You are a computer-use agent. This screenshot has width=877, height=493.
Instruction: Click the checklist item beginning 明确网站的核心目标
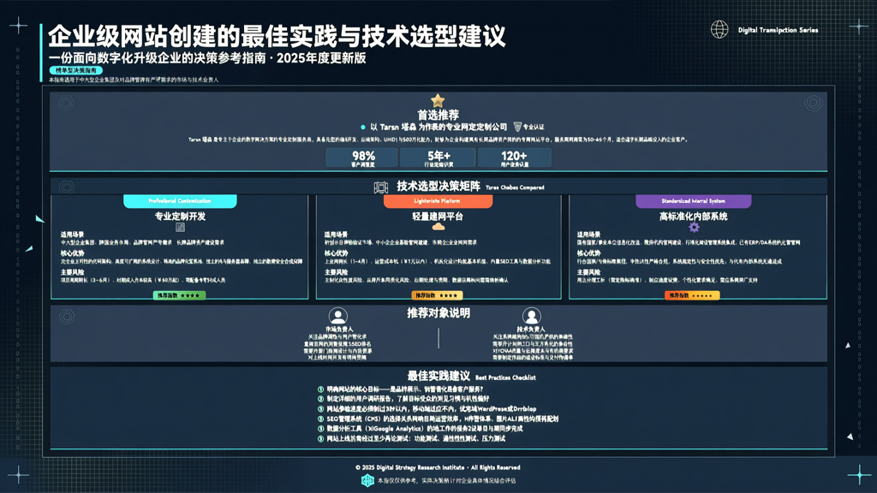coord(401,389)
